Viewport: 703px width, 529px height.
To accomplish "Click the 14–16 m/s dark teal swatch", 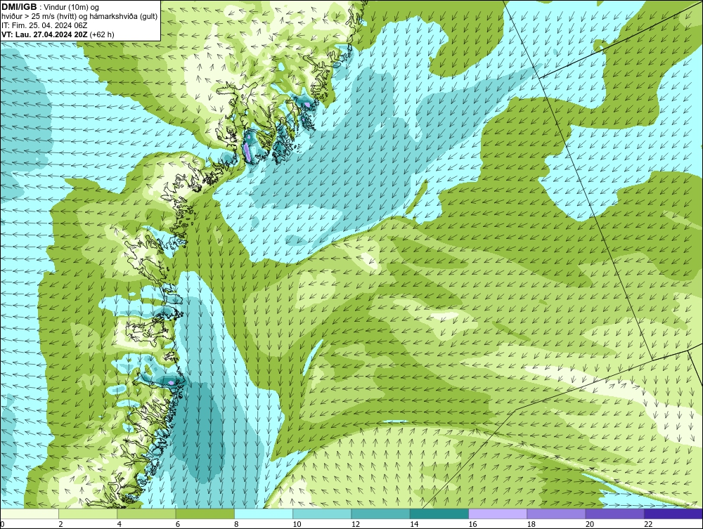I will (439, 514).
